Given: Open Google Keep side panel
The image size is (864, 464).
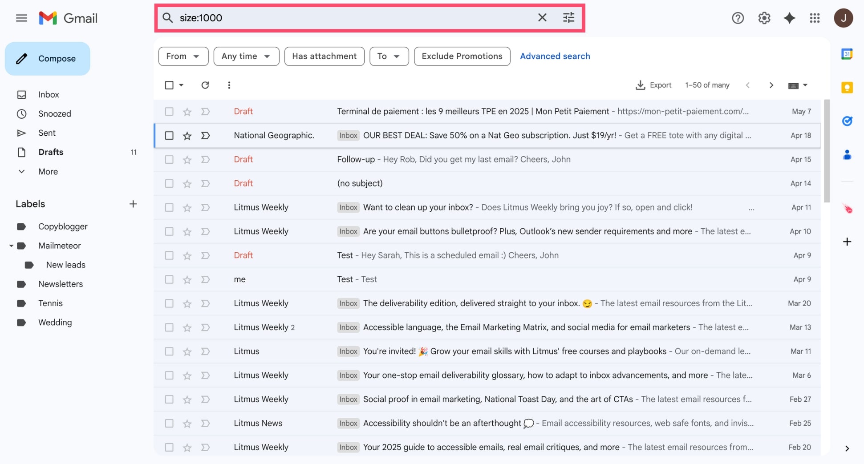Looking at the screenshot, I should tap(847, 88).
